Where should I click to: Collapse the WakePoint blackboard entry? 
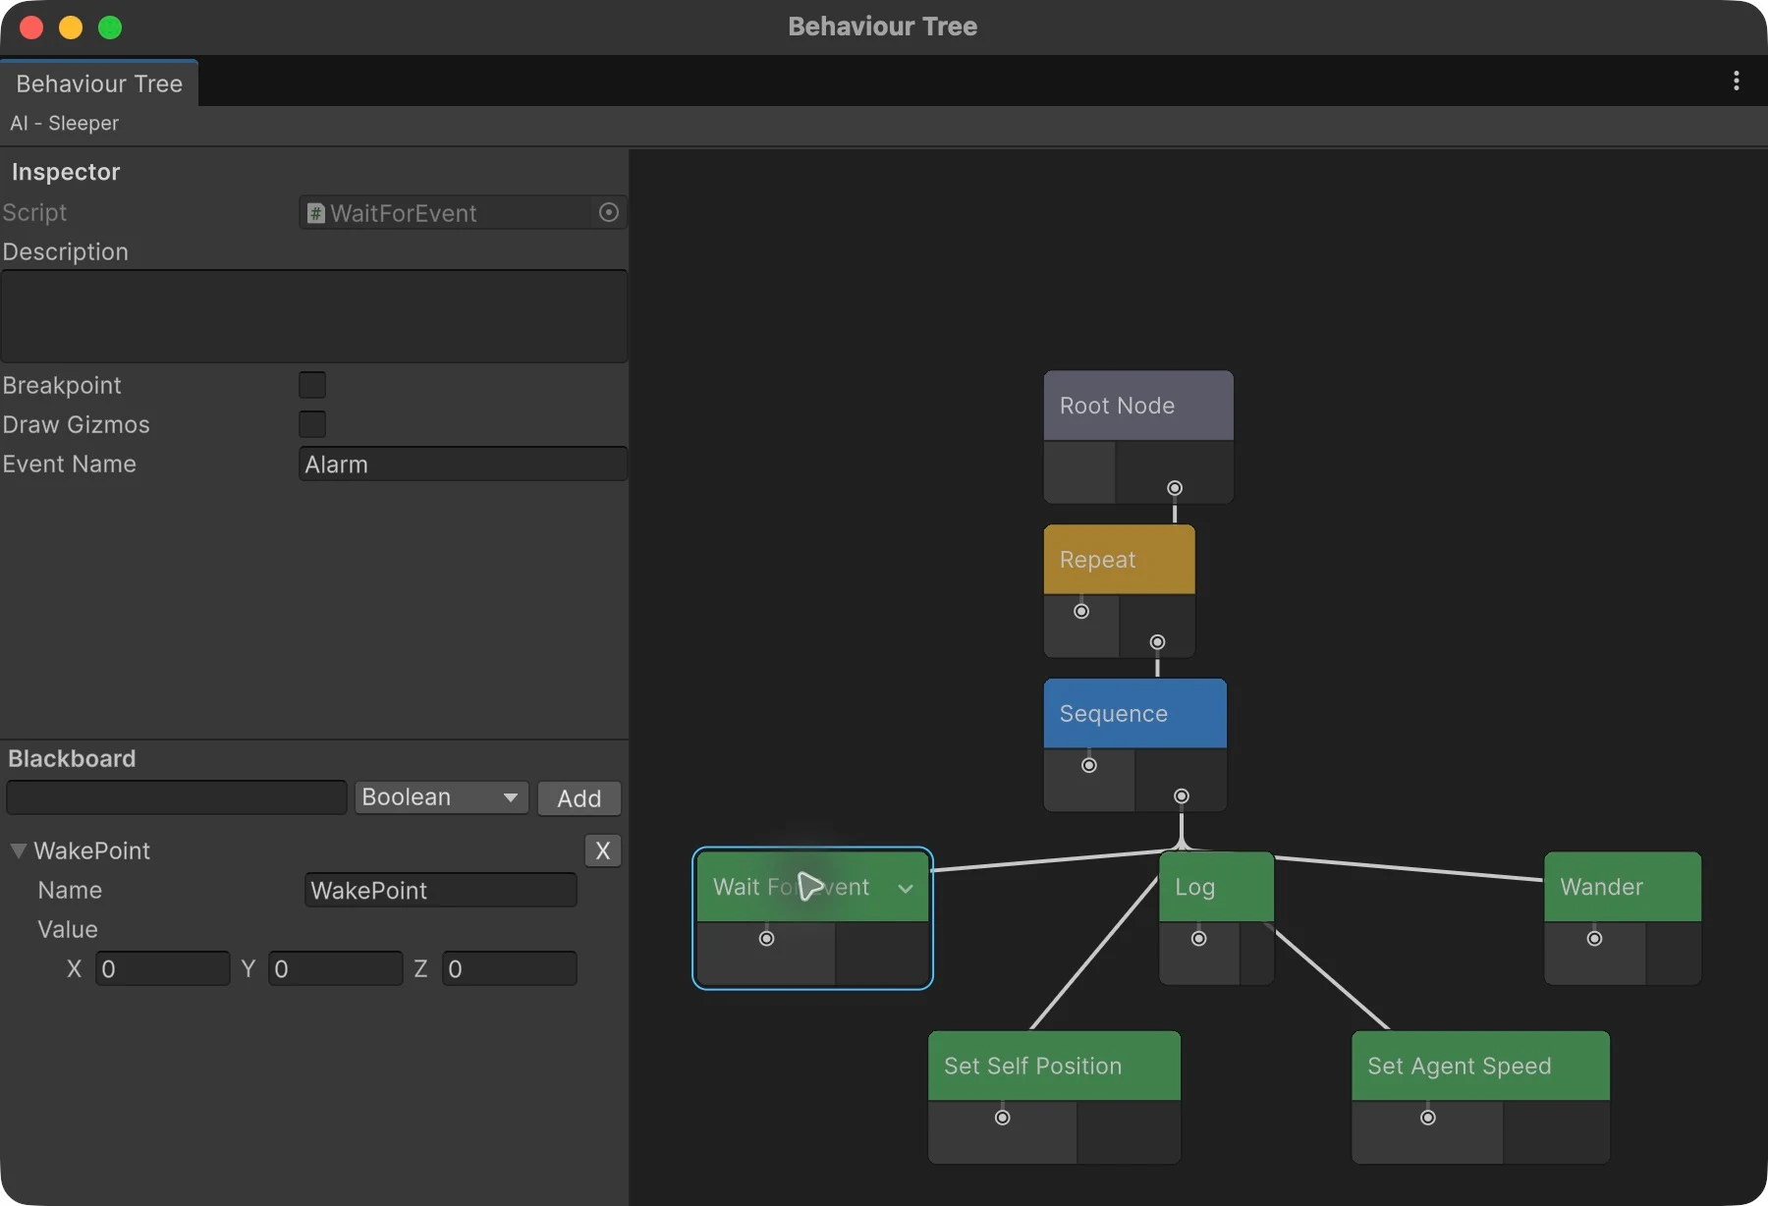18,850
